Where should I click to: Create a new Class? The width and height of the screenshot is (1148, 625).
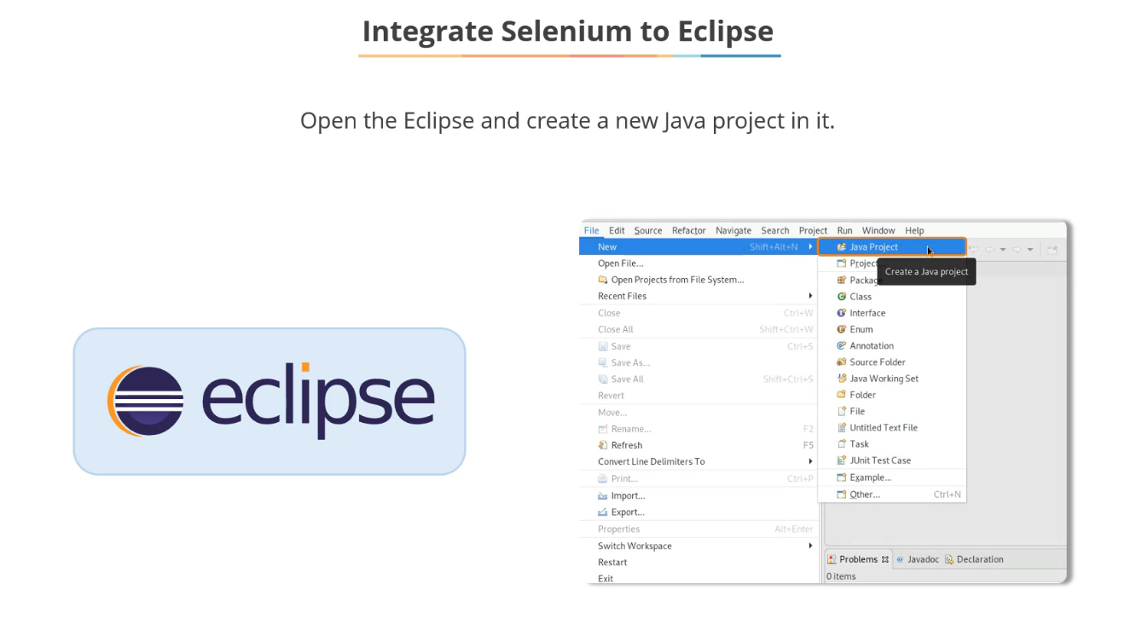click(892, 297)
